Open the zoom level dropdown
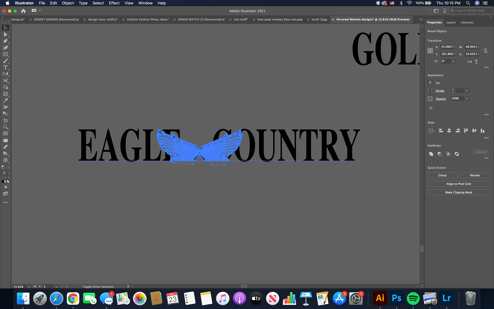Viewport: 494px width, 309px height. (29, 287)
